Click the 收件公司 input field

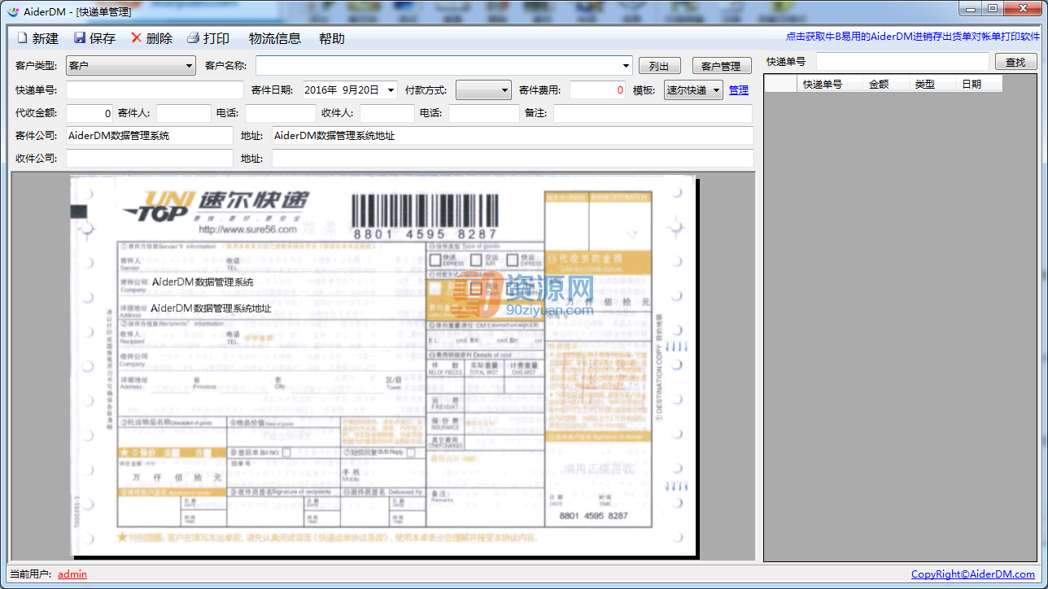(x=150, y=159)
